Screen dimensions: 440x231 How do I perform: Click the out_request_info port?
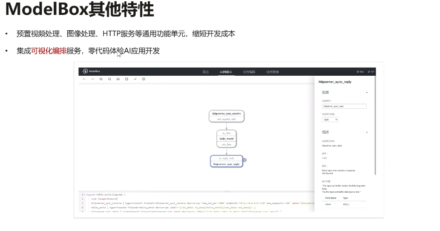(227, 119)
